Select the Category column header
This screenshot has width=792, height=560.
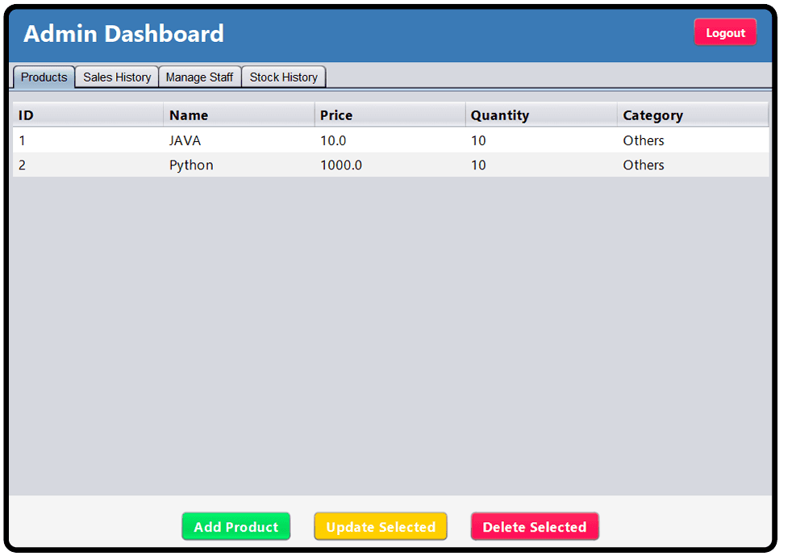[x=692, y=115]
